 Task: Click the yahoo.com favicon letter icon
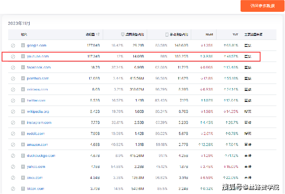(23, 167)
